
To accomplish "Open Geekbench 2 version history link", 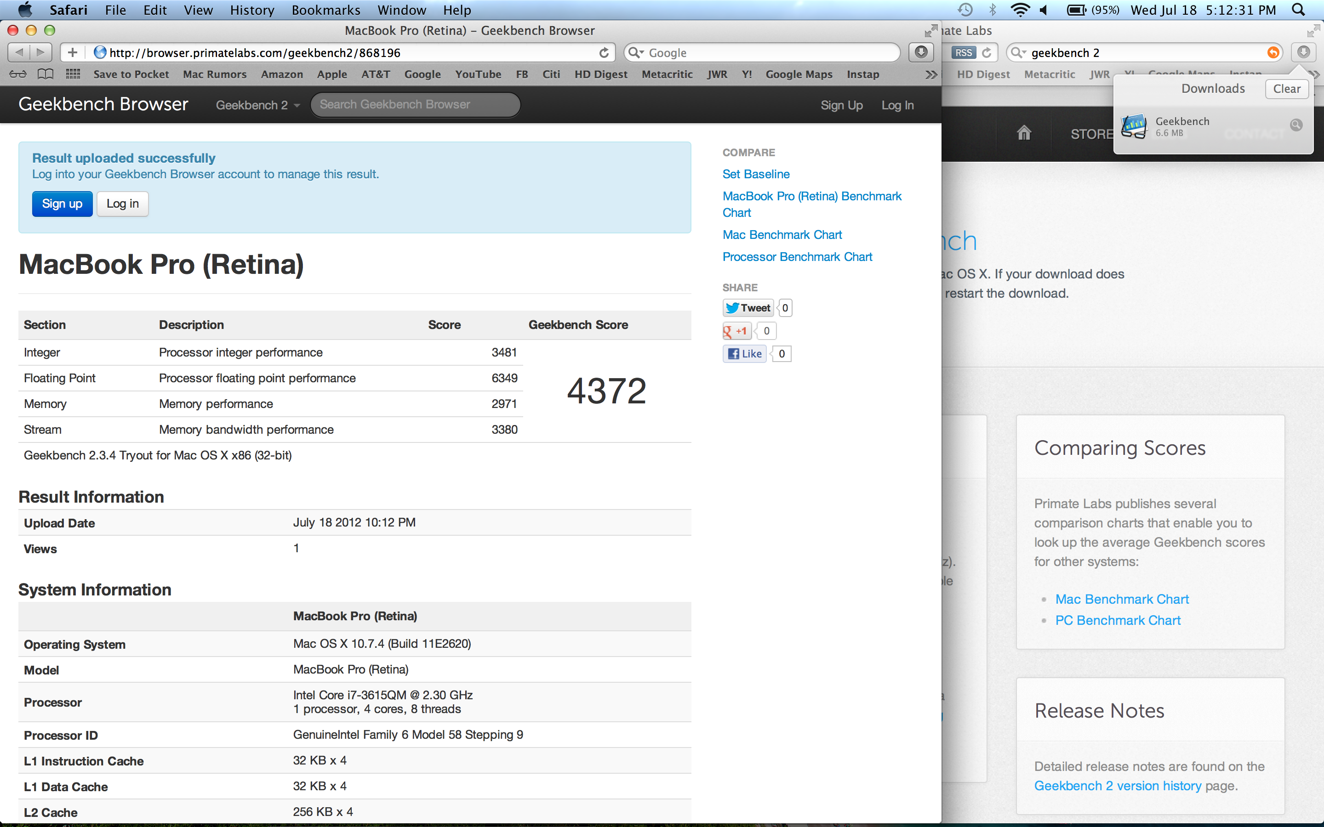I will coord(1118,786).
